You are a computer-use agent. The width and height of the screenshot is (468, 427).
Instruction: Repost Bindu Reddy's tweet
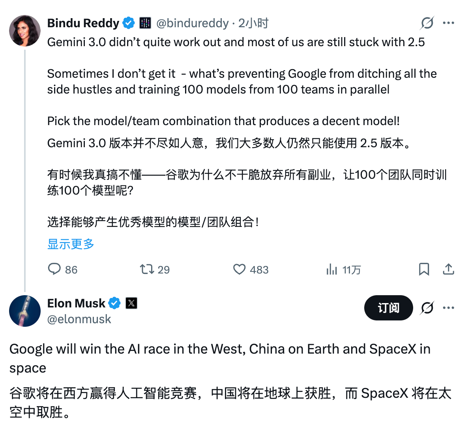point(147,270)
